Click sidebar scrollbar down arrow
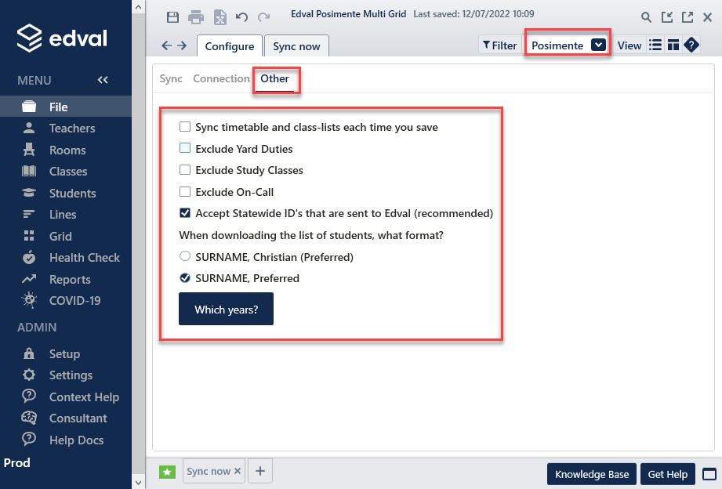This screenshot has width=722, height=489. pos(139,482)
